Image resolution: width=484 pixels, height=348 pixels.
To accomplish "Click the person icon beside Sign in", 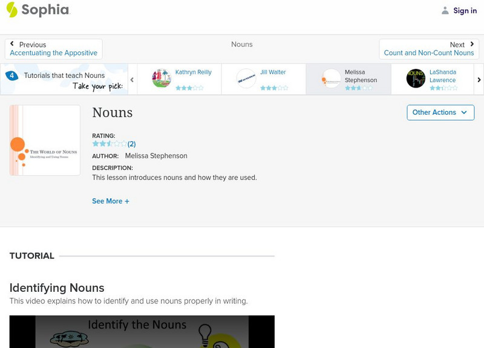I will [x=445, y=10].
